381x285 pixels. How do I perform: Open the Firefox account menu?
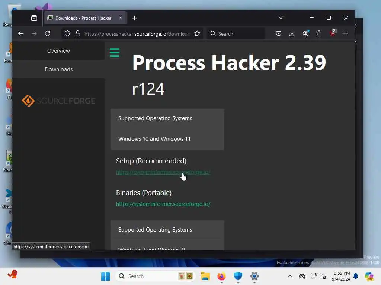click(306, 33)
